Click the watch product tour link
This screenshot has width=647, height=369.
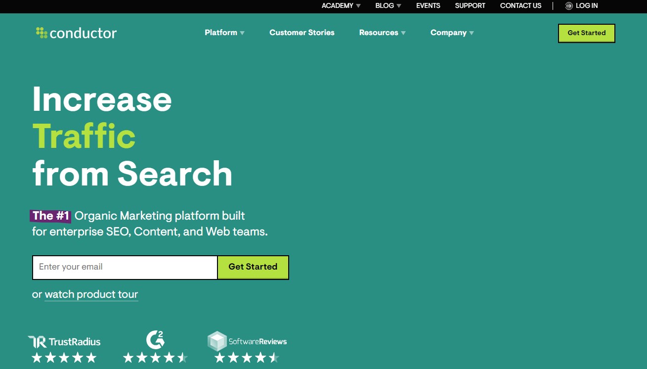pos(91,295)
